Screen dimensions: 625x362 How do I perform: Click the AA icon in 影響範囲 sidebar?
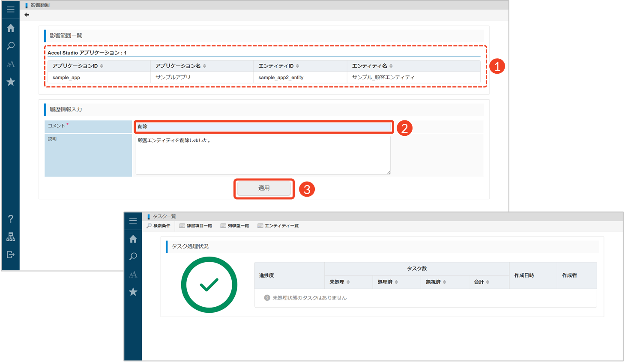pyautogui.click(x=11, y=64)
